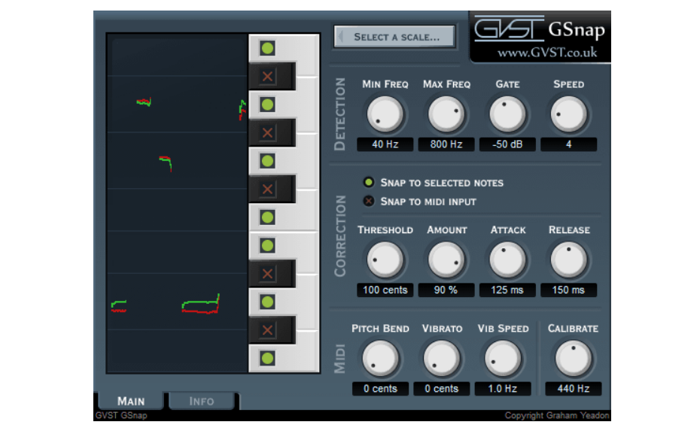The image size is (700, 434).
Task: Select the Vibrato 0 cents value field
Action: [x=442, y=389]
